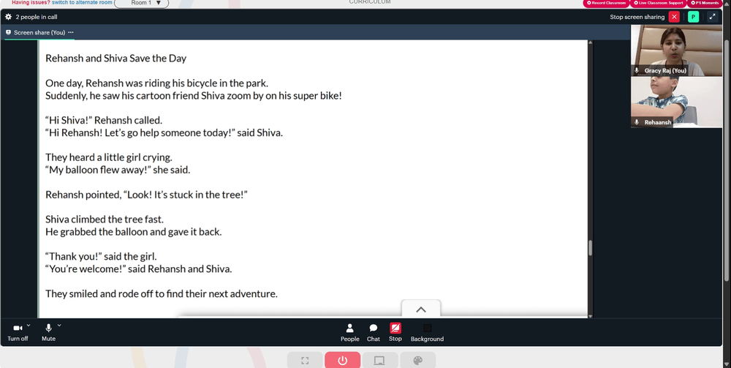Click '2 people in call' label
Screen dimensions: 731x368
click(x=37, y=17)
